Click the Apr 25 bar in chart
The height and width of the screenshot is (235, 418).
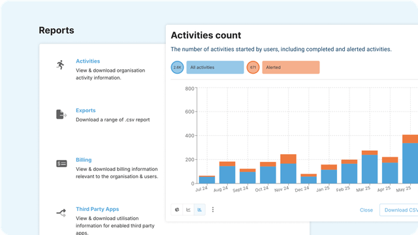[x=390, y=170]
